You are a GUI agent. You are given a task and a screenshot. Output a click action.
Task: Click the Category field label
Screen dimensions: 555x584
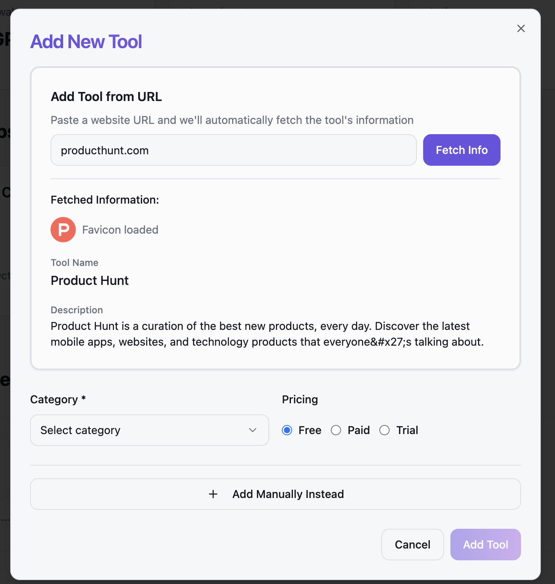(54, 399)
